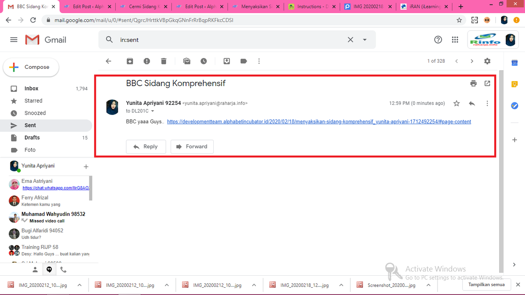Get add-ons plus icon in side panel
Screen dimensions: 525x295
point(514,140)
